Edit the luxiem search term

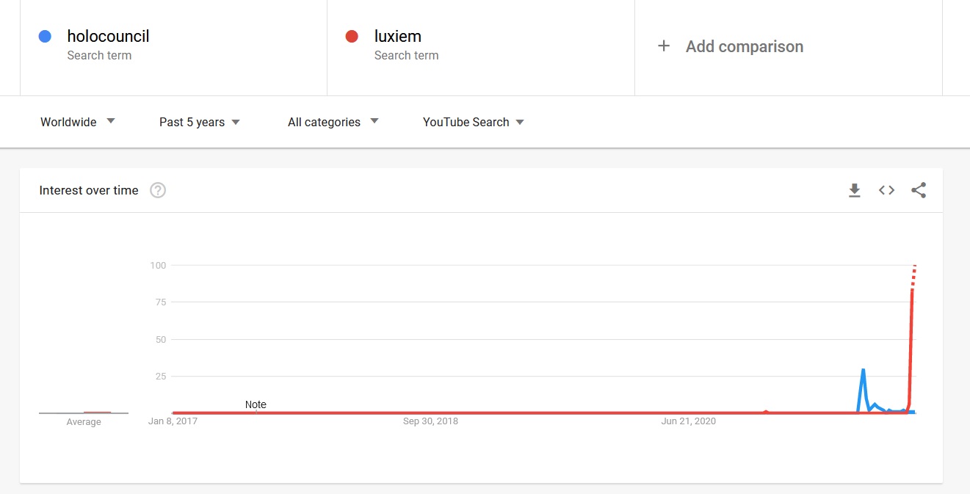(x=397, y=36)
